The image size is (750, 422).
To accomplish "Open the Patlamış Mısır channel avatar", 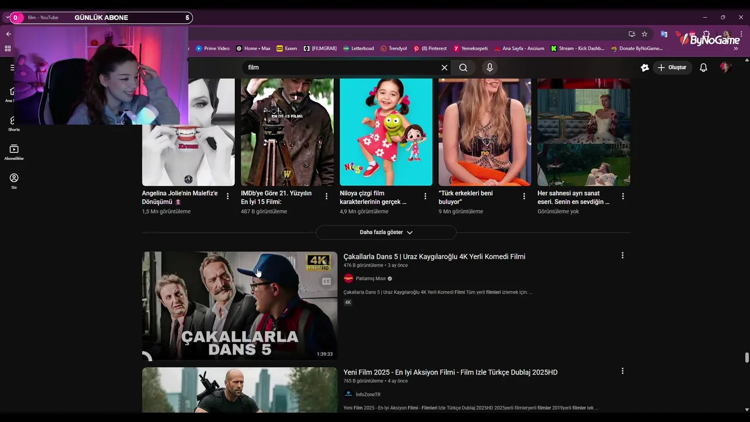I will tap(348, 278).
